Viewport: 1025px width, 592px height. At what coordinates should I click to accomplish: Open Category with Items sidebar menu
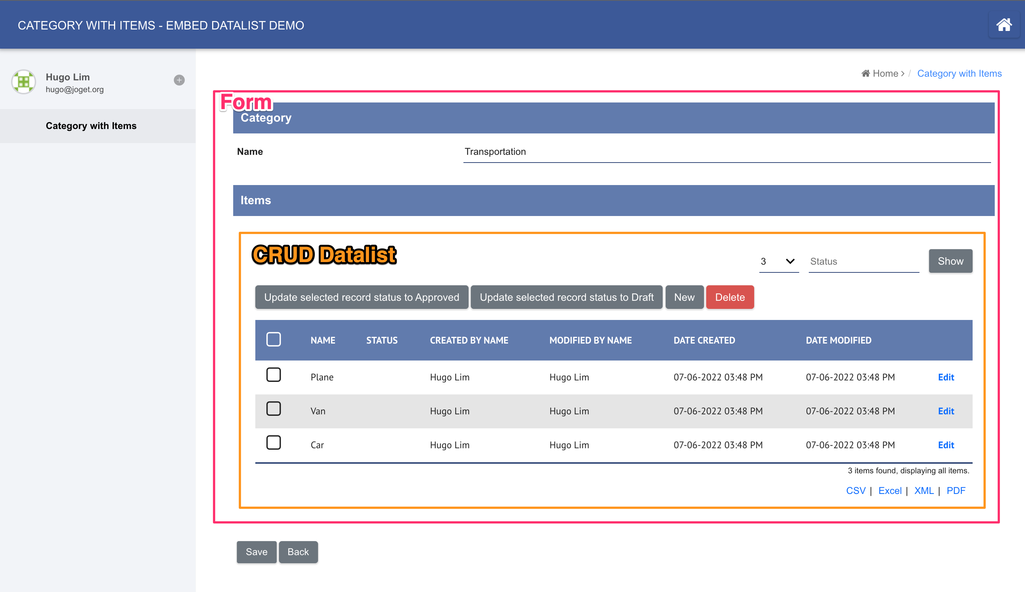(x=91, y=126)
